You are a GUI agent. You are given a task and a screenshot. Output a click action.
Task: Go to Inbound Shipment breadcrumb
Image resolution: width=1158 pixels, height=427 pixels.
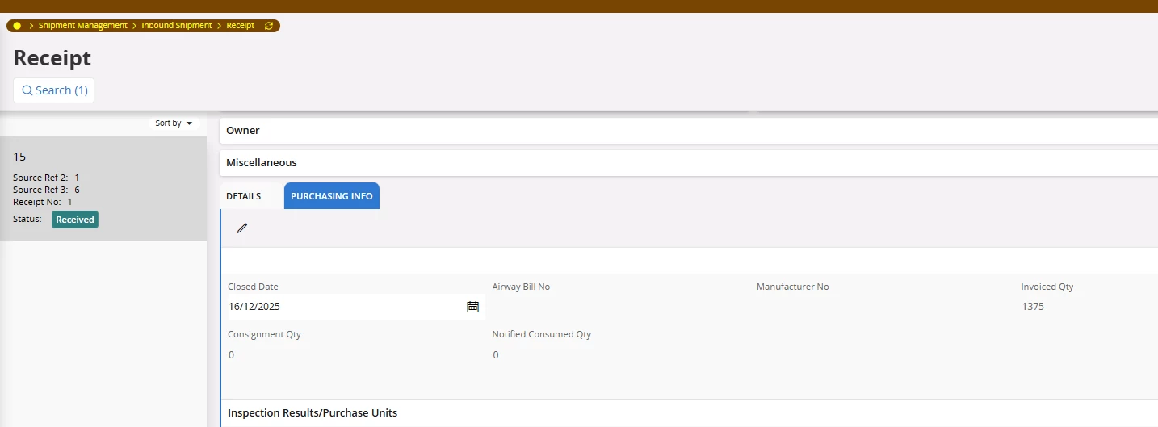click(177, 26)
